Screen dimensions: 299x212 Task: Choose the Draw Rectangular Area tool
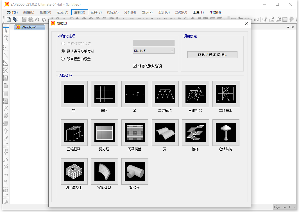(x=6, y=93)
